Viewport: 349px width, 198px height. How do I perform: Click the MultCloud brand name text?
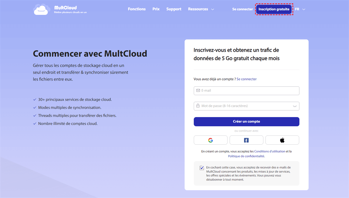pyautogui.click(x=65, y=7)
